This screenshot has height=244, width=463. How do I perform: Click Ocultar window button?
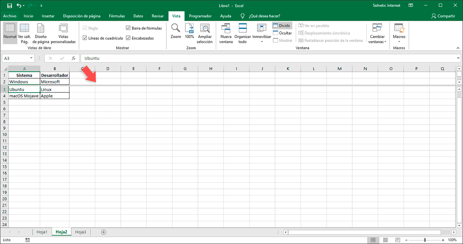tap(282, 33)
